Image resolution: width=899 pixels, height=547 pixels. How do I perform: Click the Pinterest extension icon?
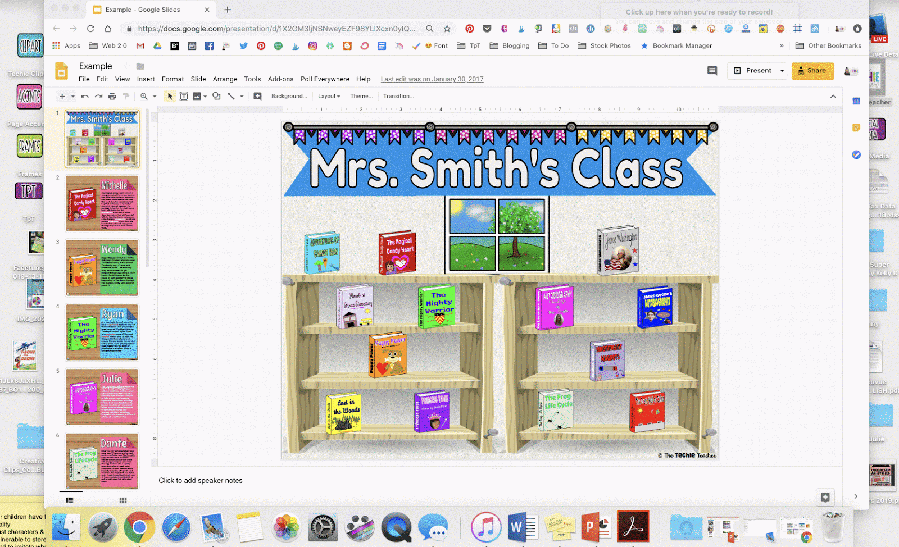point(470,29)
